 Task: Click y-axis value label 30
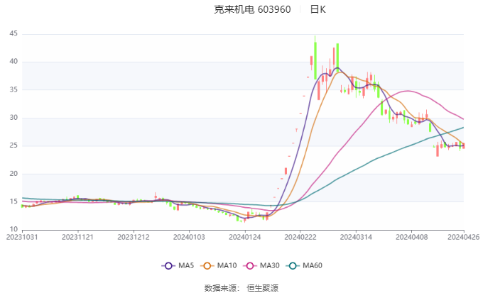tap(13, 118)
